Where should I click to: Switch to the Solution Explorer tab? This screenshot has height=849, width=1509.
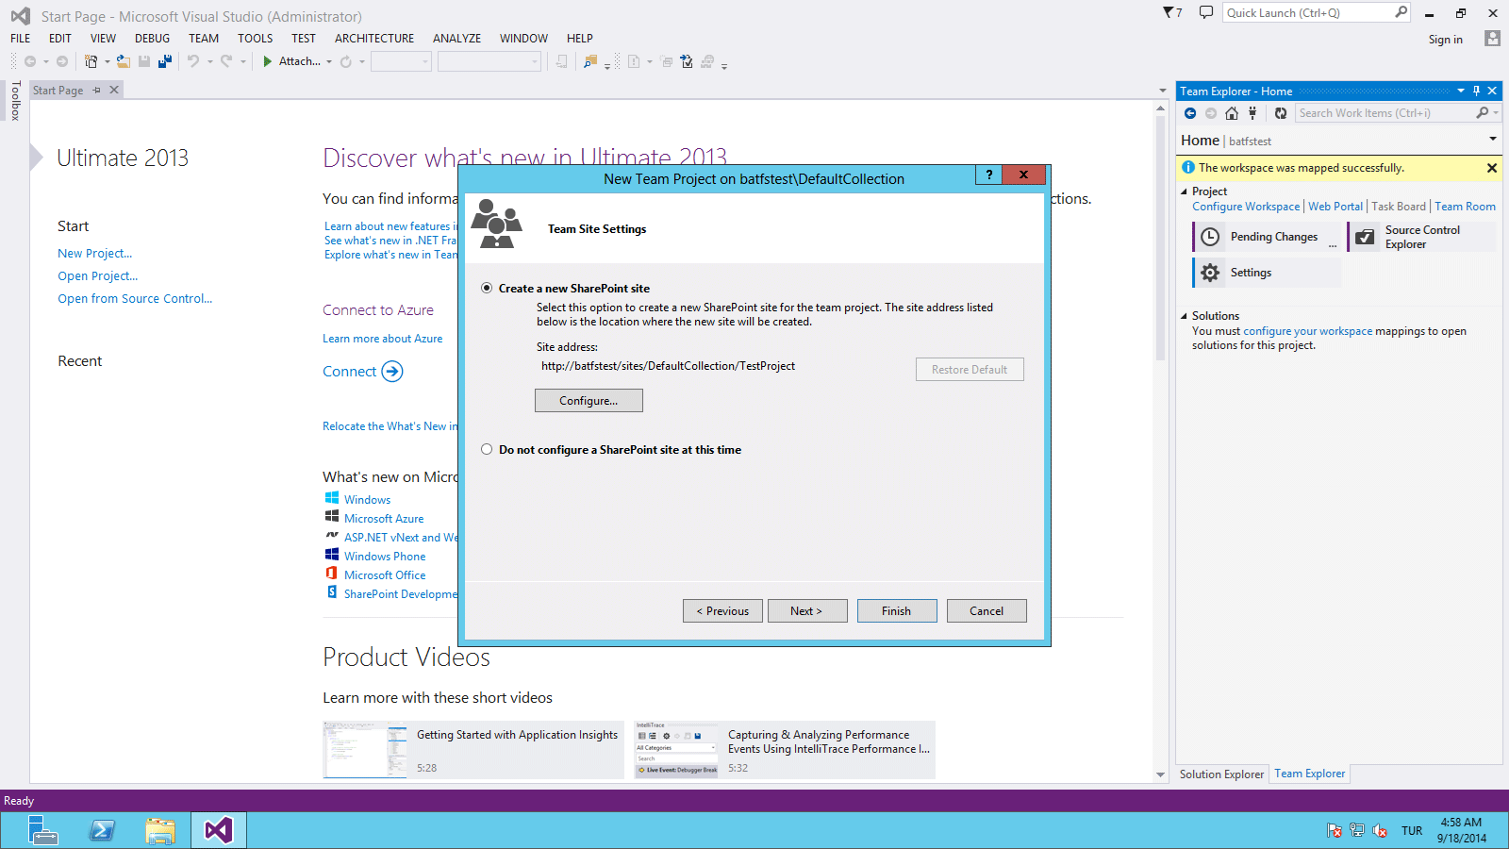[1221, 774]
